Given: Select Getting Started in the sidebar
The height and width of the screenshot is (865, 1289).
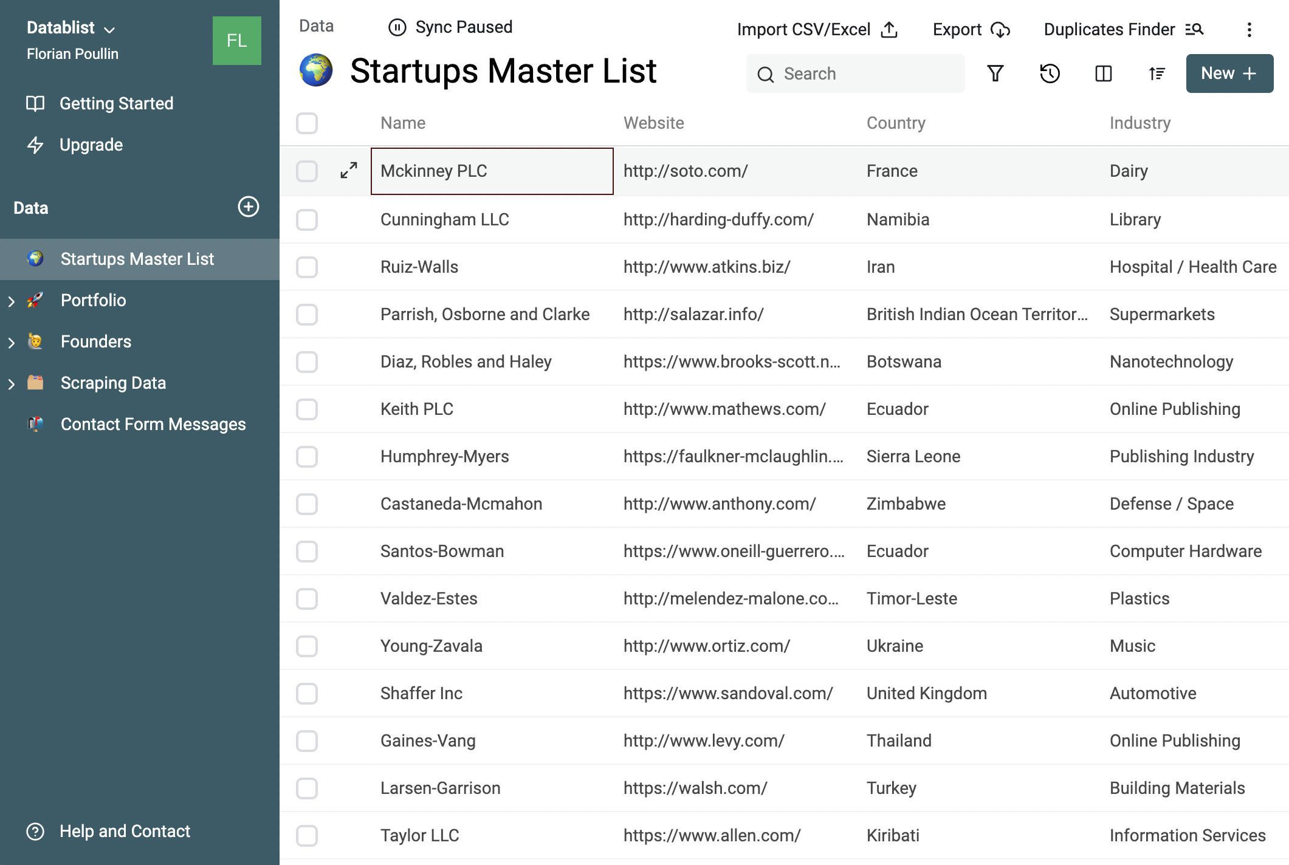Looking at the screenshot, I should coord(116,103).
